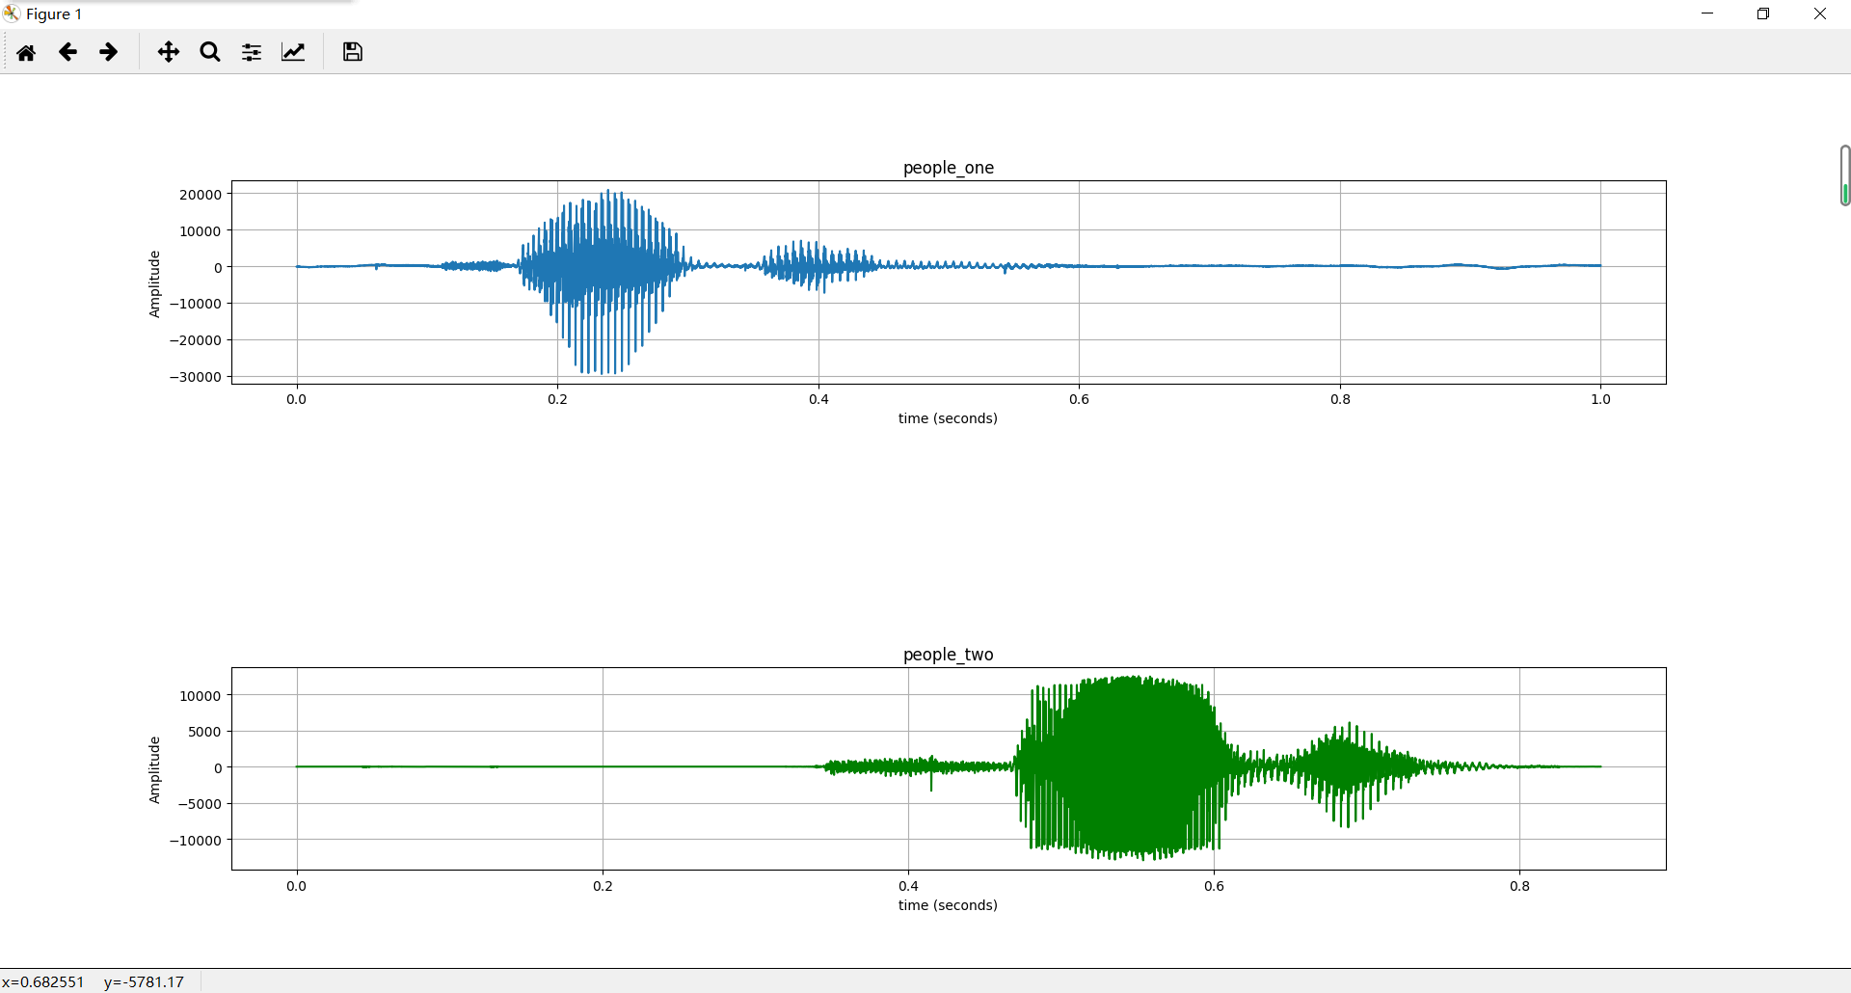Click the Amplitude label of people_two plot
The image size is (1851, 993).
(x=154, y=769)
